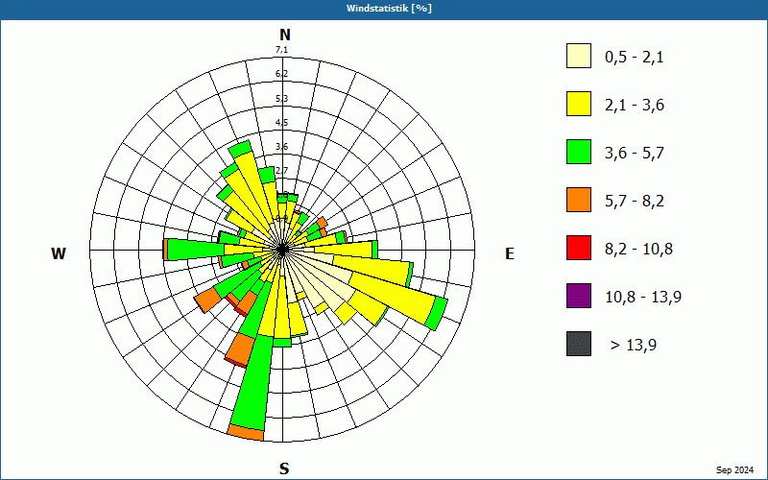Click the legend label '> 13,9'

[634, 346]
